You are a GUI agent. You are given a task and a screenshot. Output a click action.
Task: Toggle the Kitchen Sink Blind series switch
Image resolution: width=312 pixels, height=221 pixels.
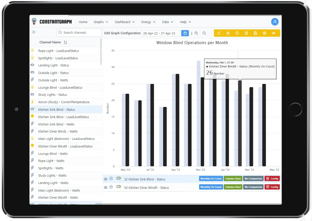pos(119,178)
